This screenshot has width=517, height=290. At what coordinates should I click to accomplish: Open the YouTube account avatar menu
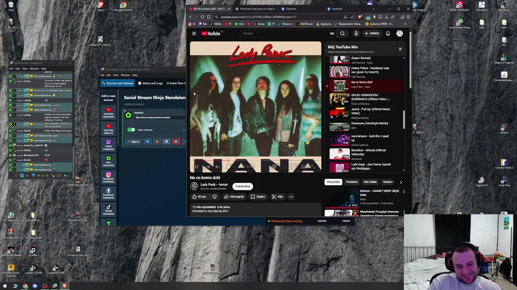[399, 33]
